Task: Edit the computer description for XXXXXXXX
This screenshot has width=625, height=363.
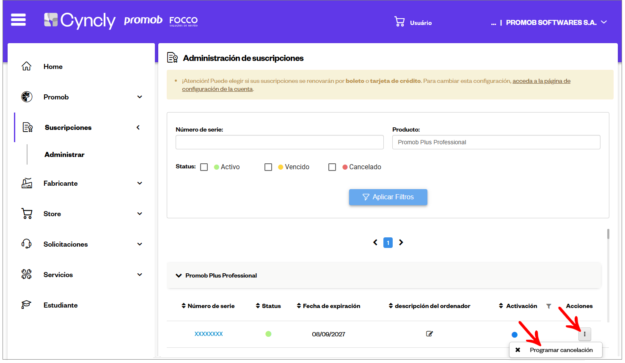Action: pos(430,334)
